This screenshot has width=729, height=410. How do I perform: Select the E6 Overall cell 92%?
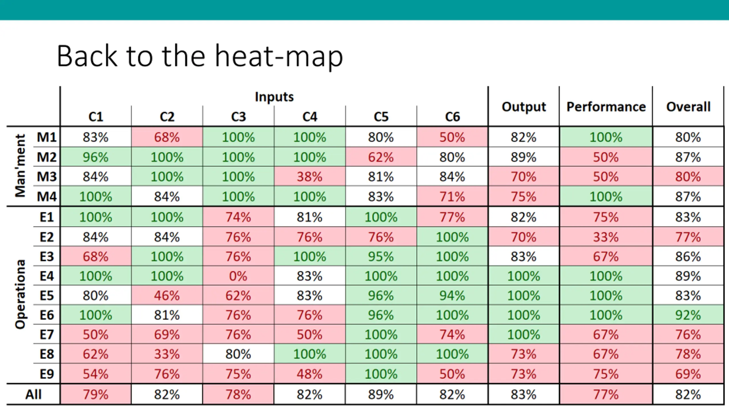pos(688,315)
